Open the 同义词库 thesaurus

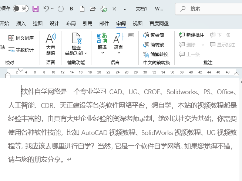point(21,38)
